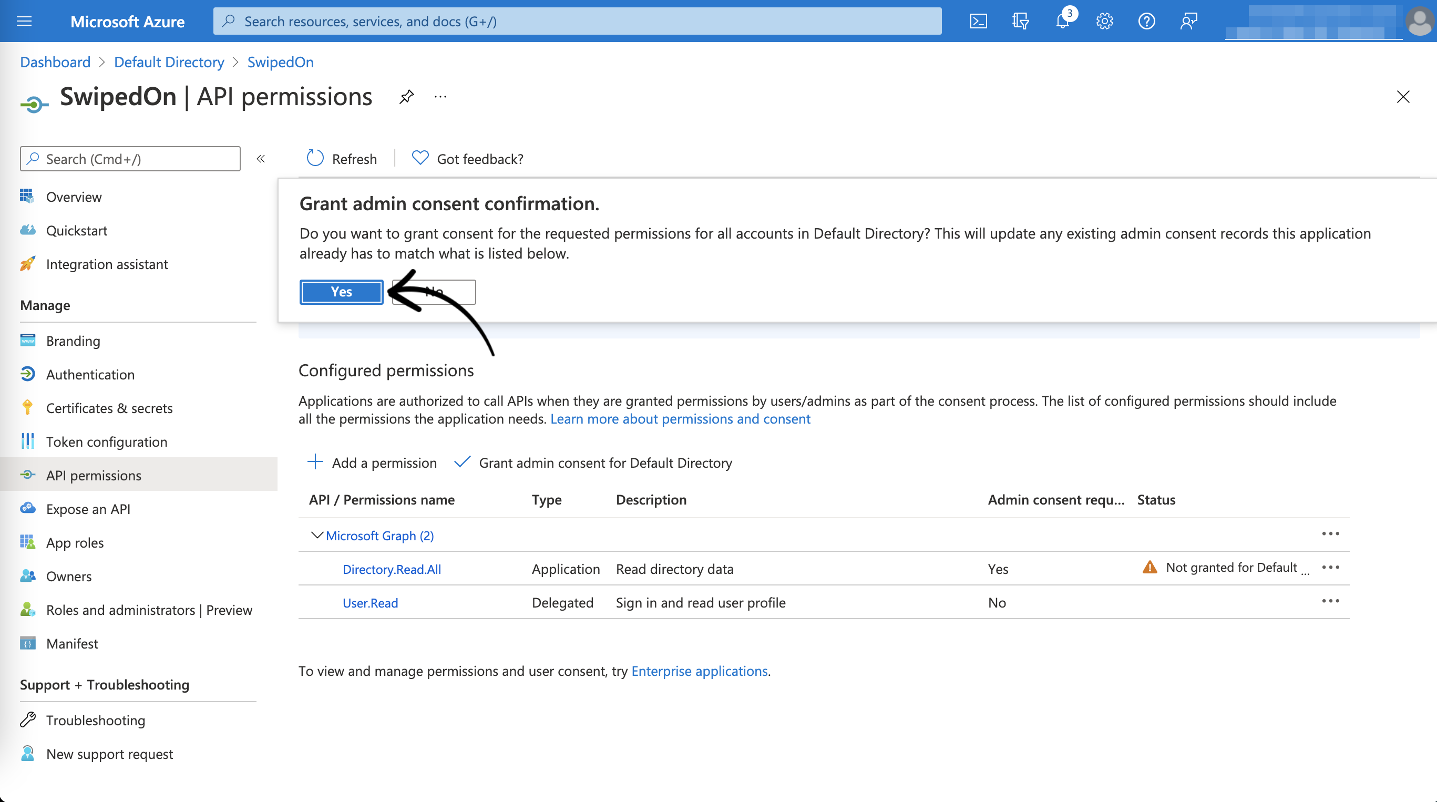
Task: Click Grant admin consent for Default Directory
Action: (593, 463)
